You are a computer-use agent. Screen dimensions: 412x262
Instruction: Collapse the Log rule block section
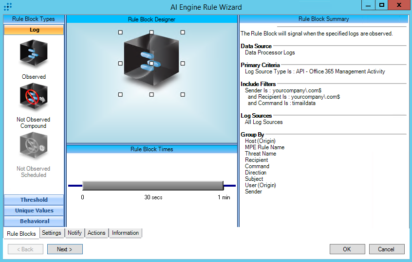click(x=34, y=30)
